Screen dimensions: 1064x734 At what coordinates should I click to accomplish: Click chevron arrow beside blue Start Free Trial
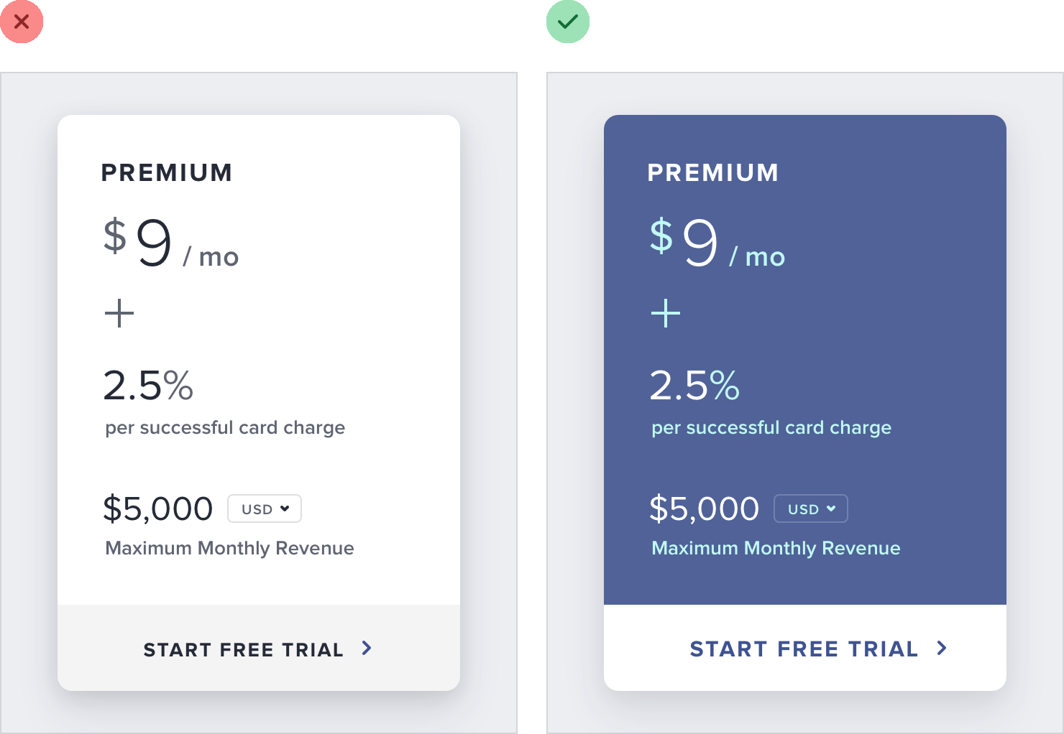(942, 649)
